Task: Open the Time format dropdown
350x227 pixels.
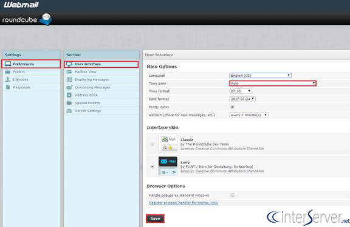Action: (241, 91)
